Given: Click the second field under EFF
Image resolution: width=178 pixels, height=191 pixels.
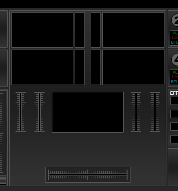Looking at the screenshot, I should click(x=174, y=114).
